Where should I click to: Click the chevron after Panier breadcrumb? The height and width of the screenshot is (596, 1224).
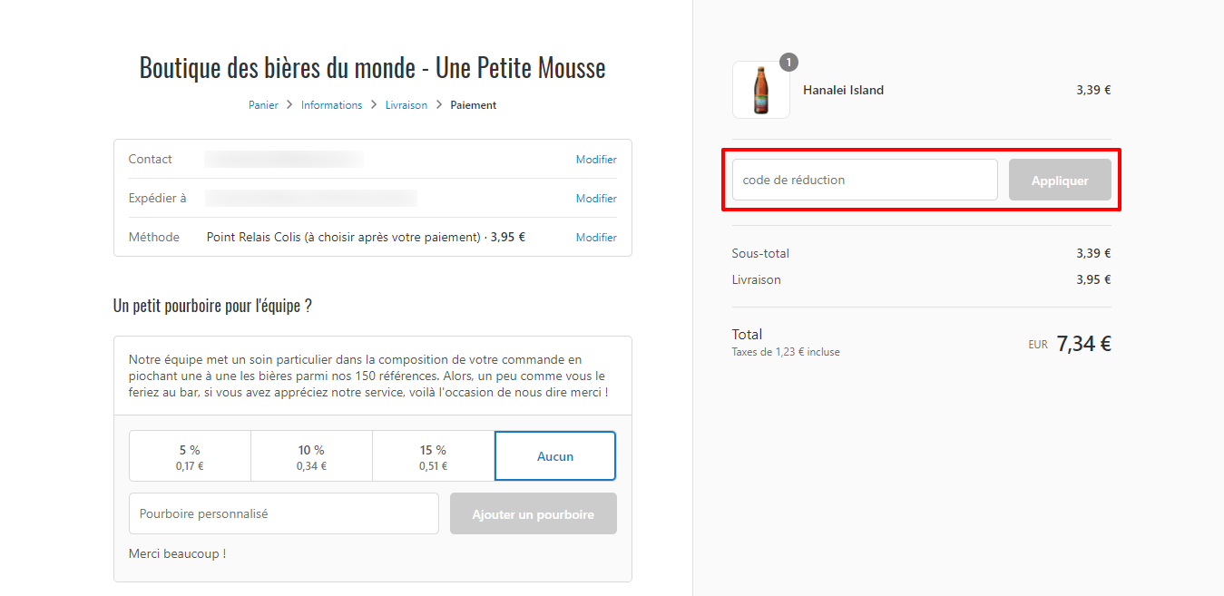pos(290,105)
